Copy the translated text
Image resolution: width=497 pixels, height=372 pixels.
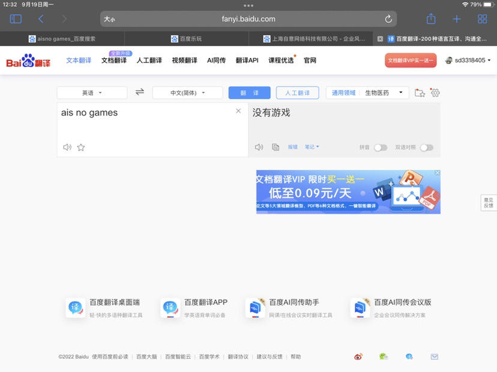pos(276,148)
